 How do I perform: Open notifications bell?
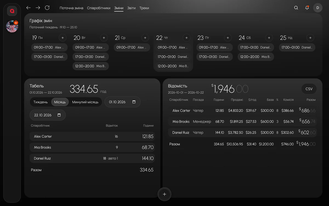click(x=307, y=8)
